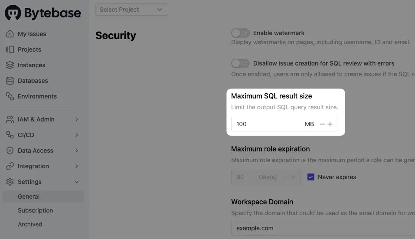Click minus on role expiration days
The height and width of the screenshot is (239, 415).
click(285, 177)
